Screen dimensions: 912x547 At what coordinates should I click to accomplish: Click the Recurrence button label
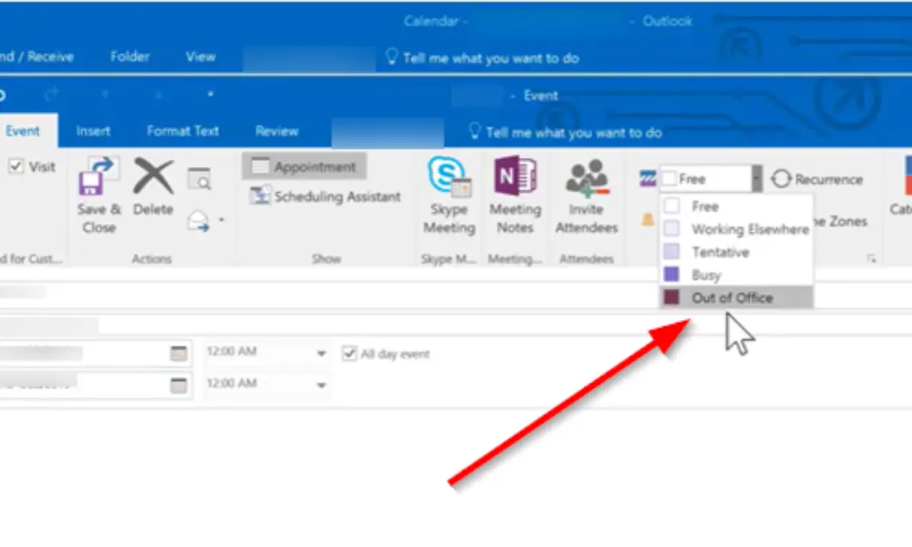tap(829, 180)
